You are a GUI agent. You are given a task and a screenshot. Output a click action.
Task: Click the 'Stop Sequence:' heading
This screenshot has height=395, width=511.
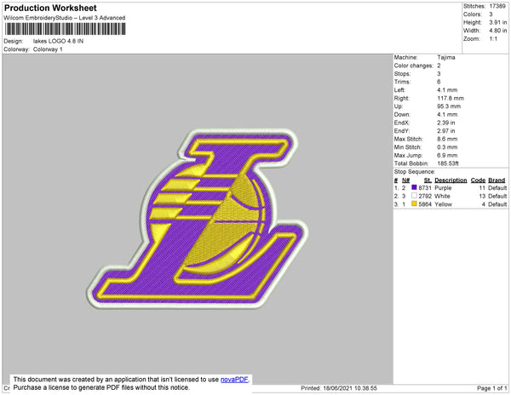point(414,172)
